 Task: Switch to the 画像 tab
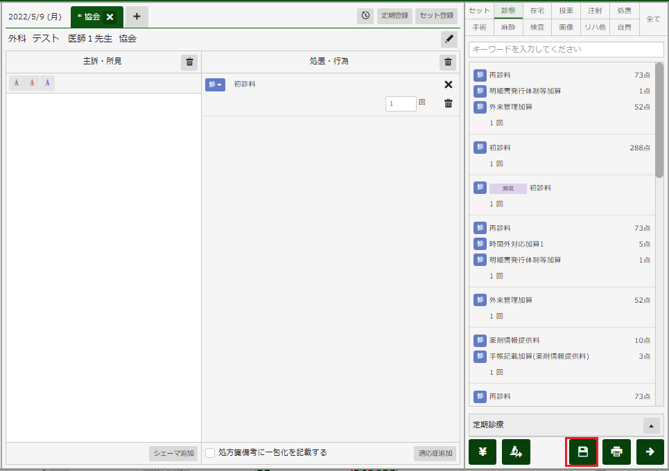566,27
